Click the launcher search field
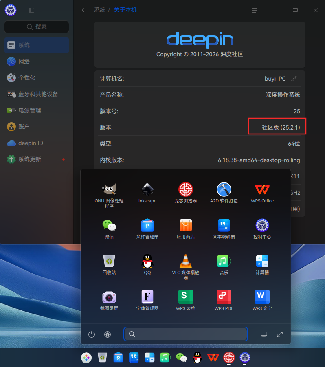This screenshot has width=325, height=367. [x=186, y=334]
